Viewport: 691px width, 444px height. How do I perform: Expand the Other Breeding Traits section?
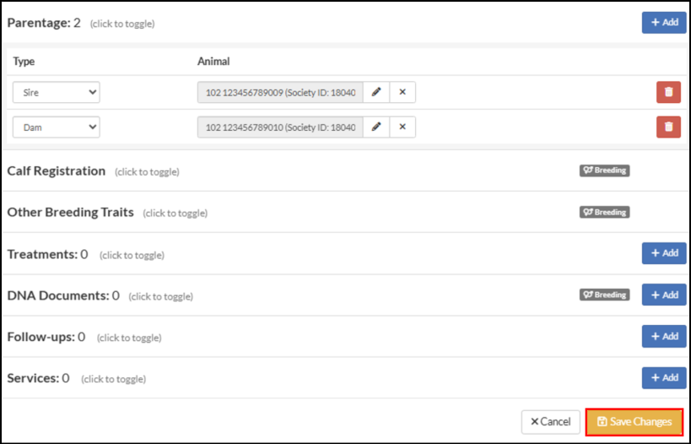pyautogui.click(x=71, y=212)
